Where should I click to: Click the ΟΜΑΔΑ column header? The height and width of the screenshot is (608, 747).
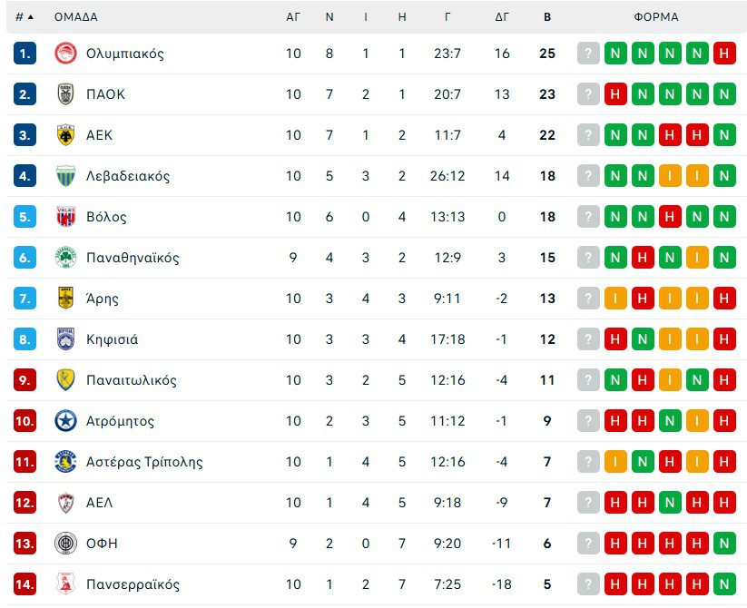click(76, 16)
